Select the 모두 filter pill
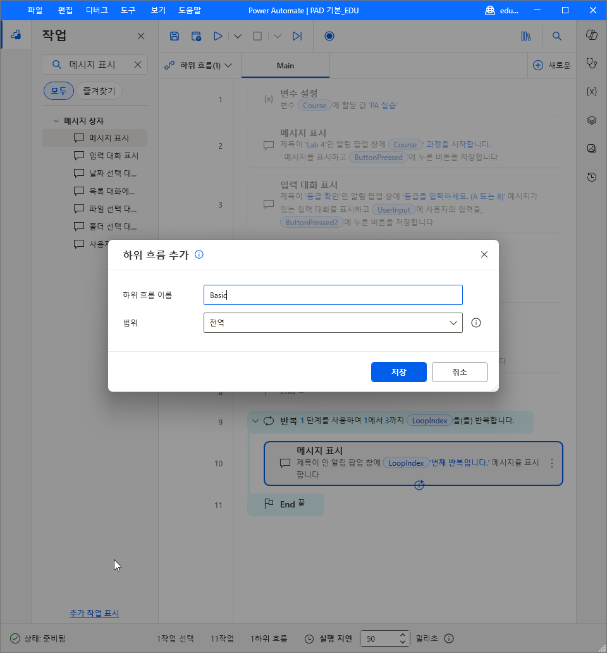 click(x=59, y=90)
